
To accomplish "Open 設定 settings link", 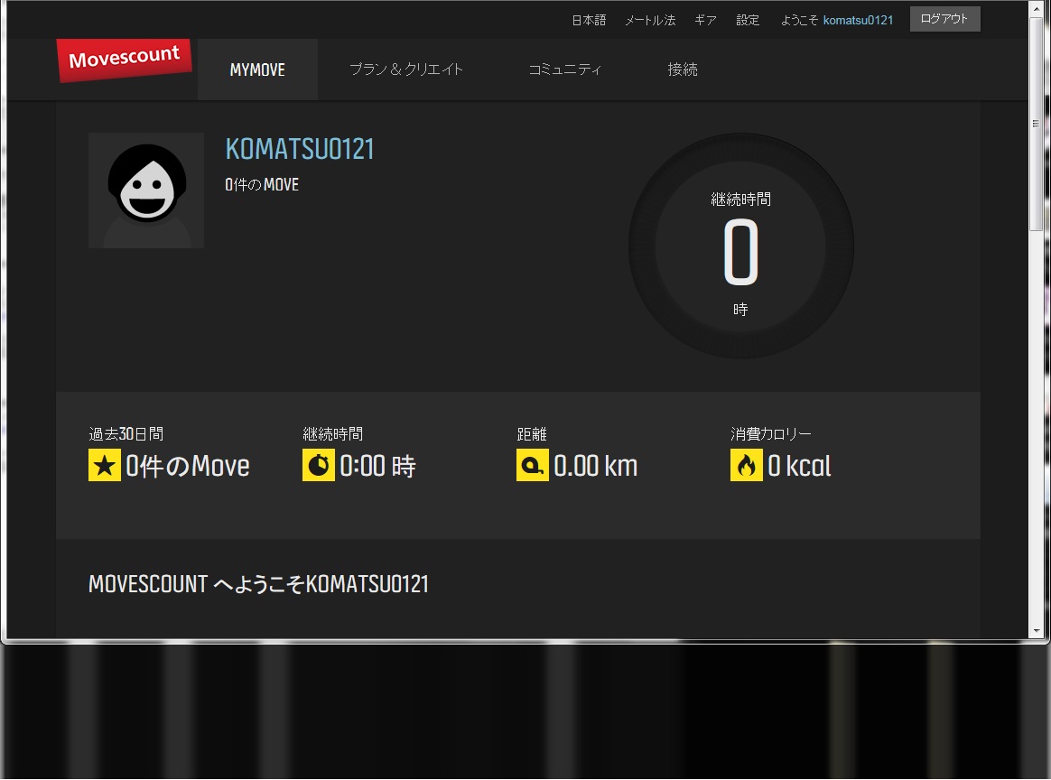I will tap(748, 20).
